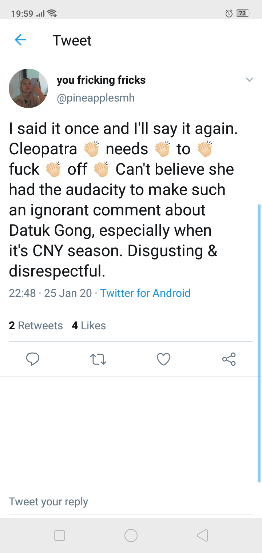Open the reply speech bubble icon
This screenshot has height=553, width=262.
point(33,359)
